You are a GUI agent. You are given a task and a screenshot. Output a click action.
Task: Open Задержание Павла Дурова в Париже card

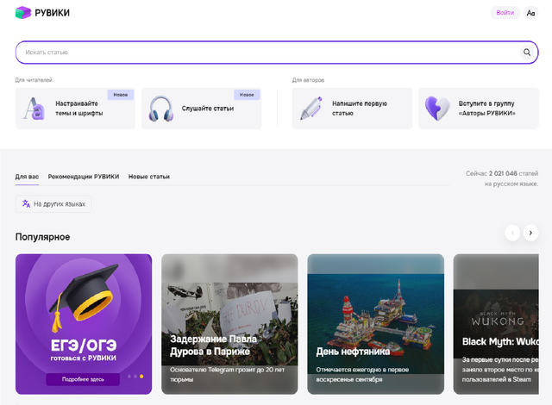click(x=229, y=323)
